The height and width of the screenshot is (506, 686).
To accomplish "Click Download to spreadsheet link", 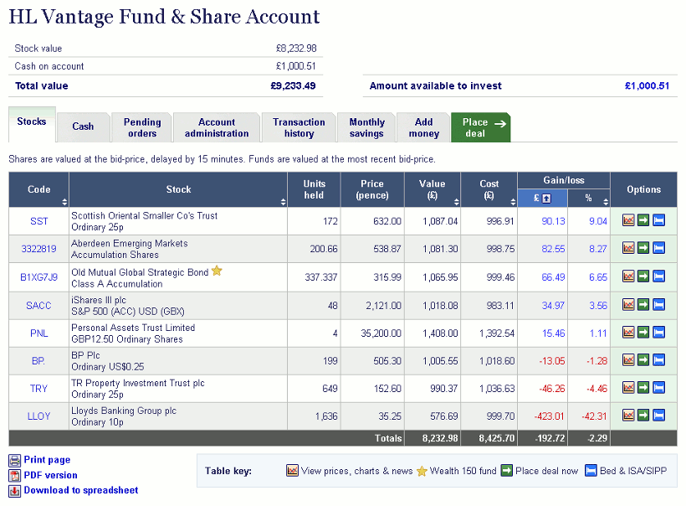I will pyautogui.click(x=81, y=490).
